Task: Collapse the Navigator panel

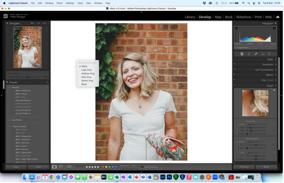Action: [x=7, y=23]
